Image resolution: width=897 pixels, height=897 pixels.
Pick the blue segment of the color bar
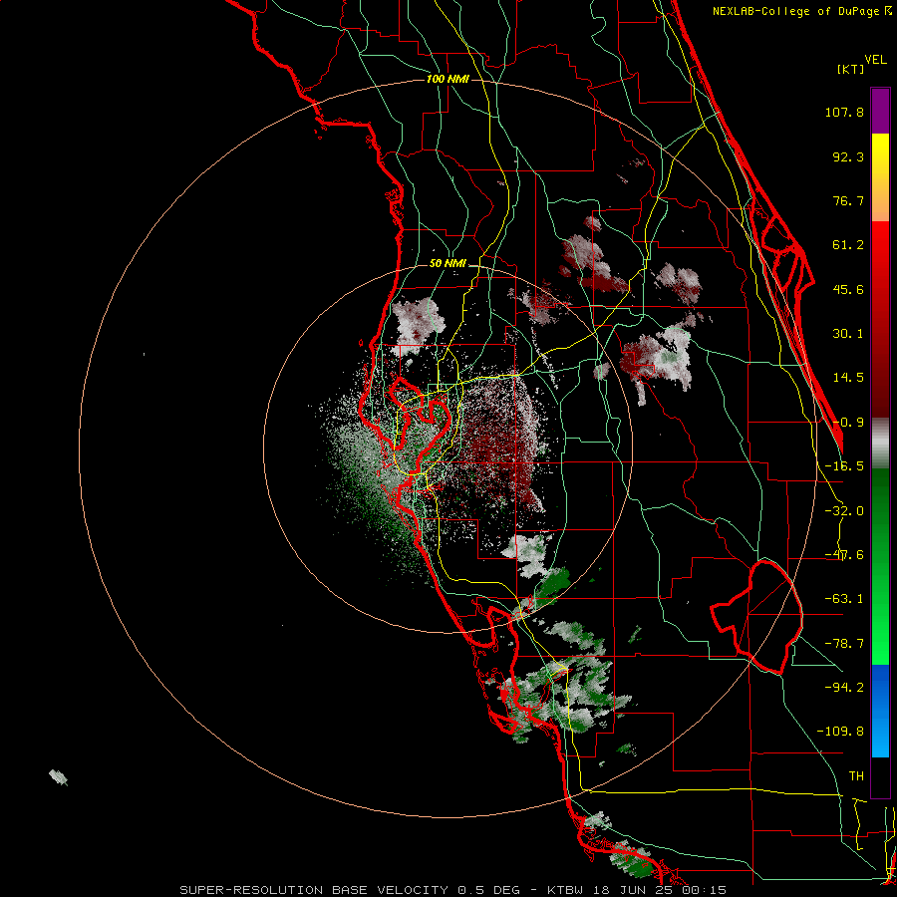point(880,711)
